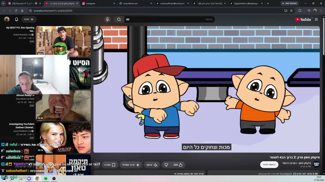Close the www.tiktok.com tab
Viewport: 325px width, 182px height.
(x=151, y=4)
